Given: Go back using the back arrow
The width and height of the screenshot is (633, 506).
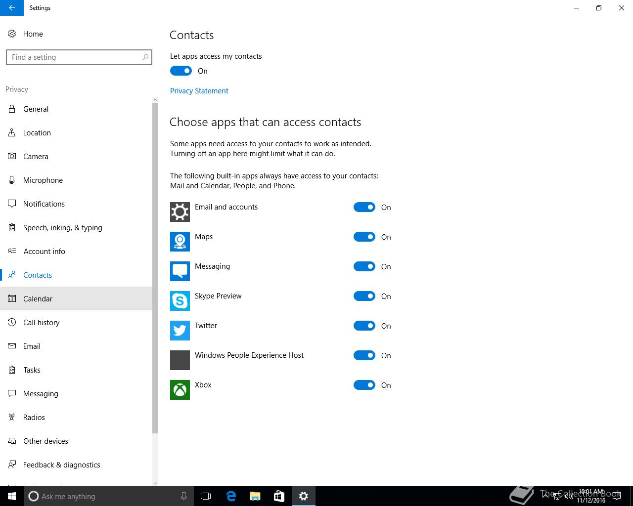Looking at the screenshot, I should 12,8.
